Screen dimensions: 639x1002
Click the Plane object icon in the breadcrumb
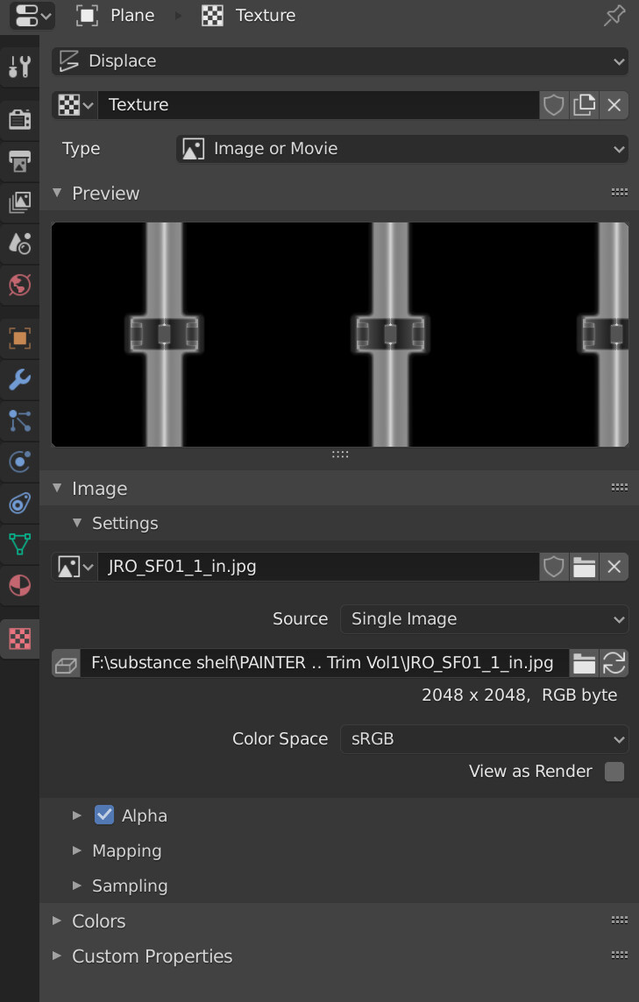coord(87,16)
